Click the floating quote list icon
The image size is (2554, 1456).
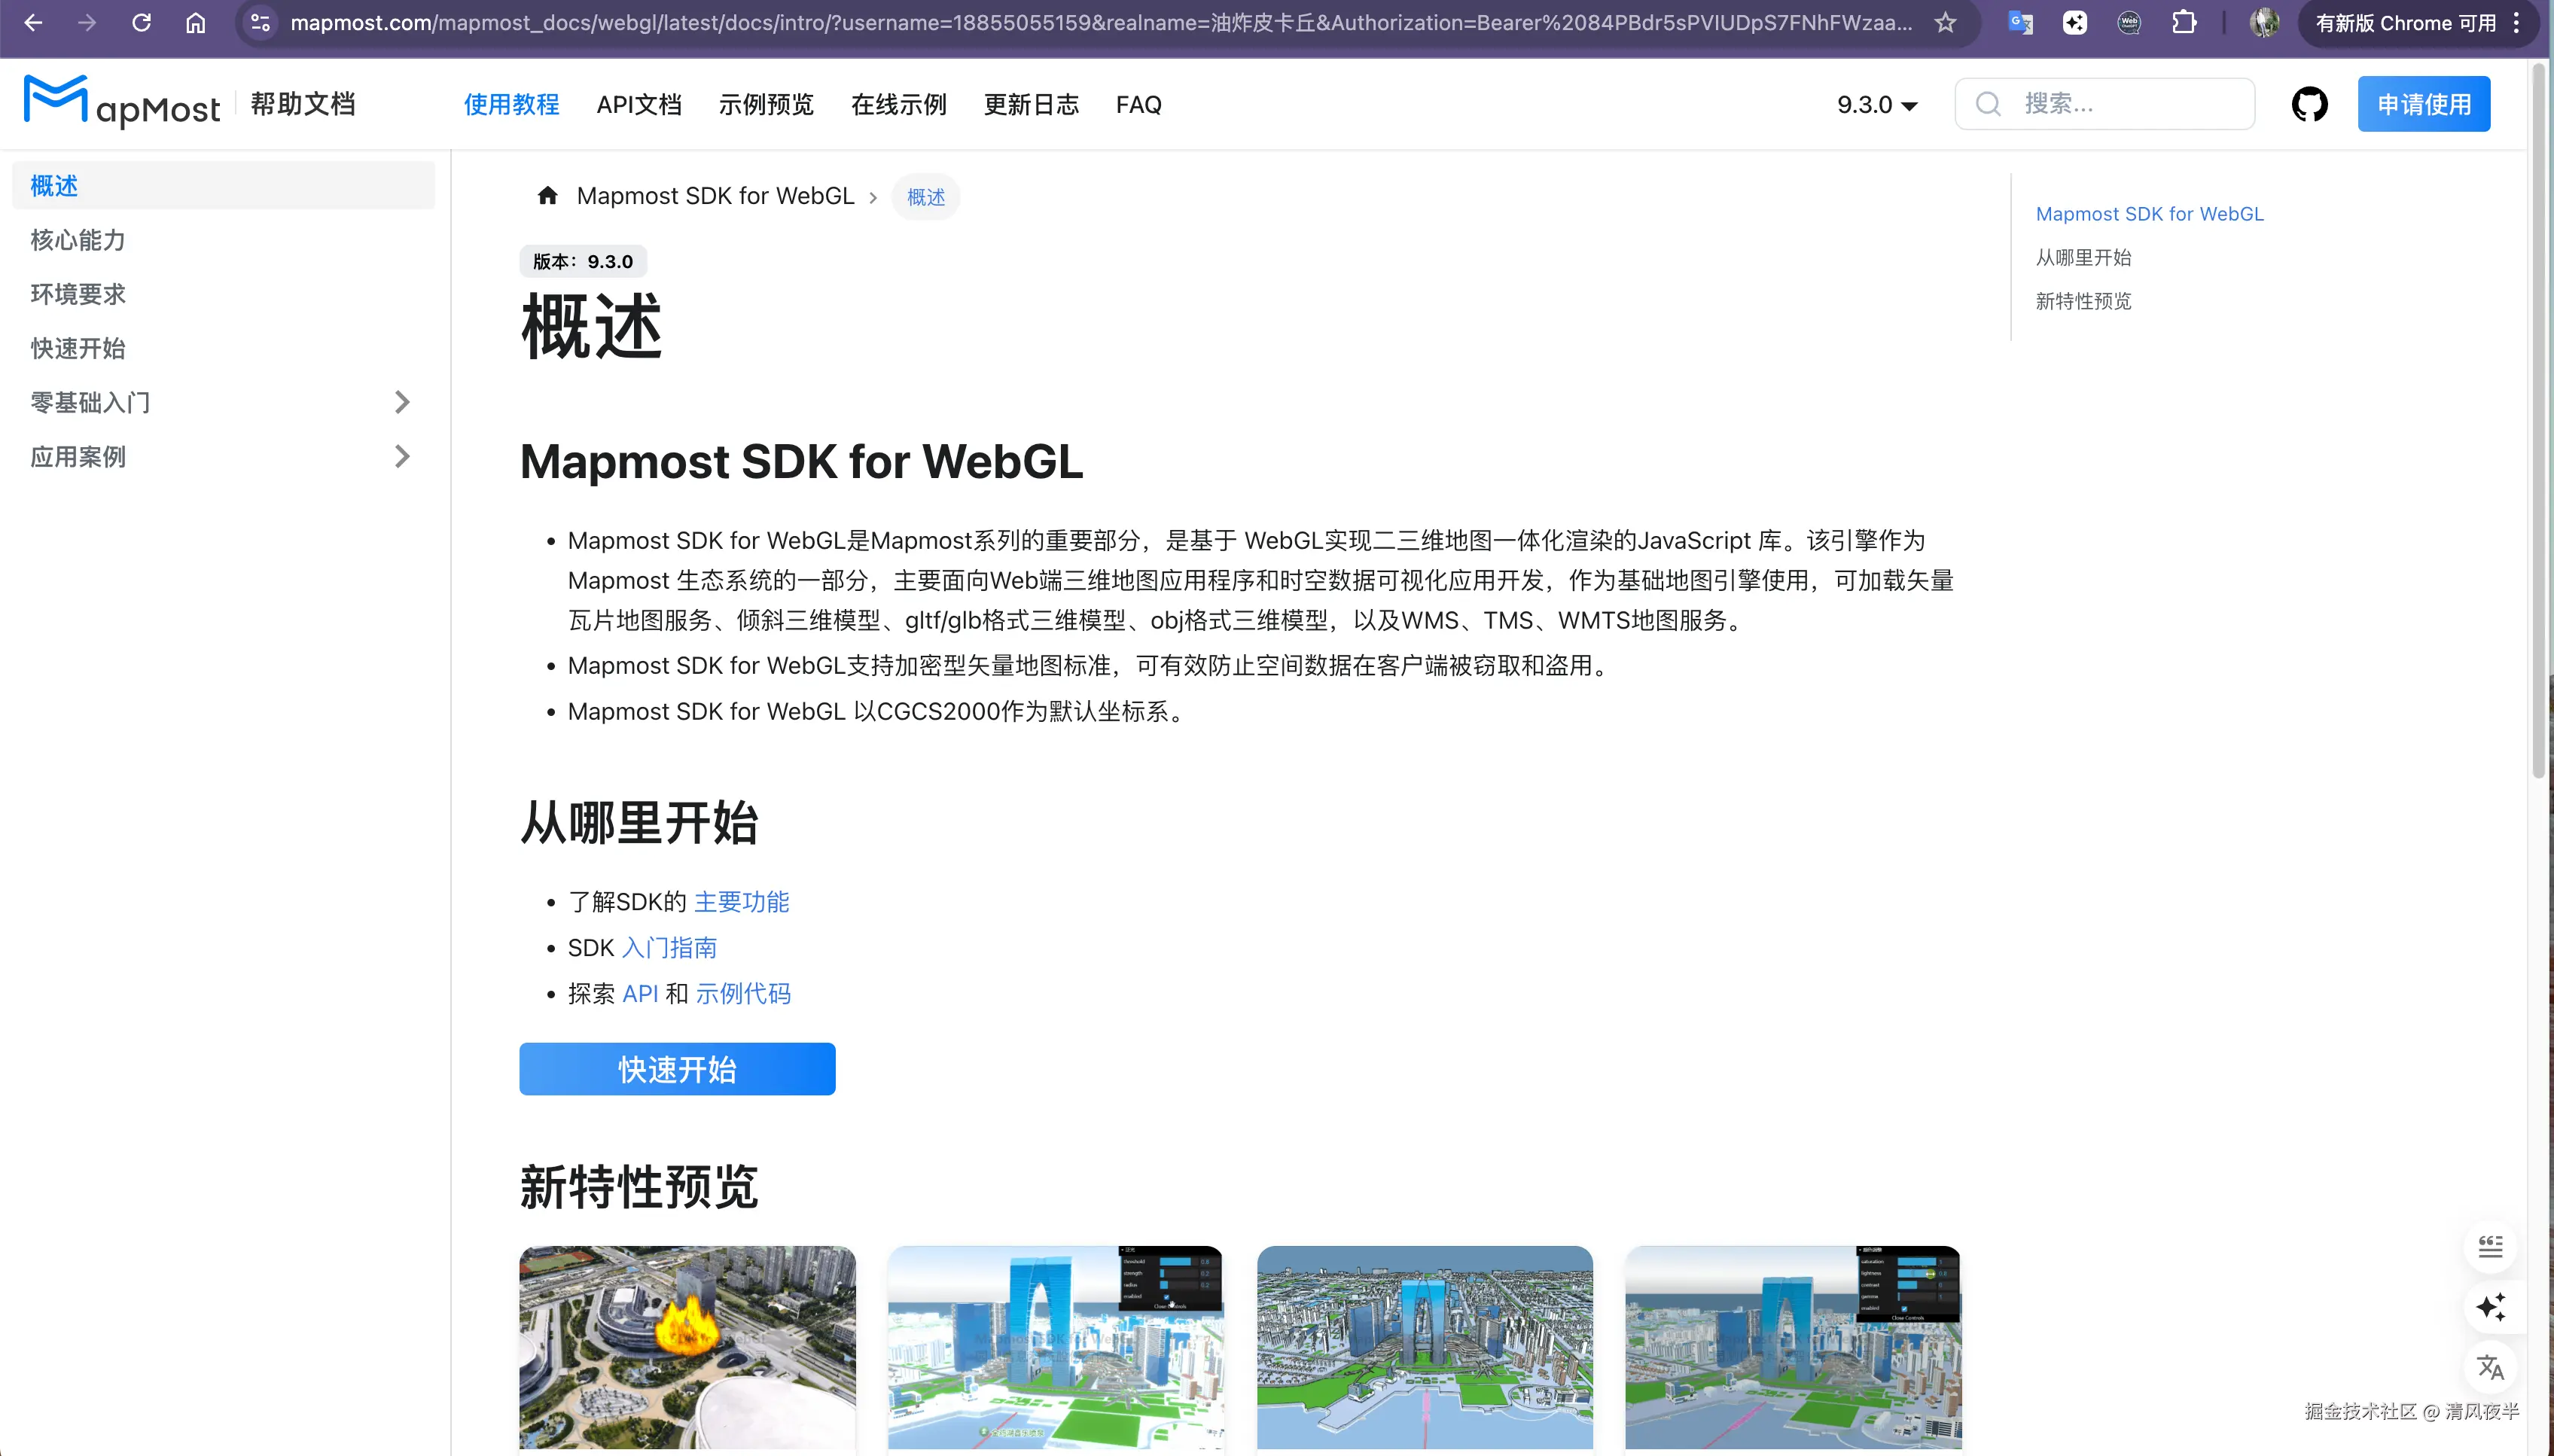[x=2490, y=1246]
